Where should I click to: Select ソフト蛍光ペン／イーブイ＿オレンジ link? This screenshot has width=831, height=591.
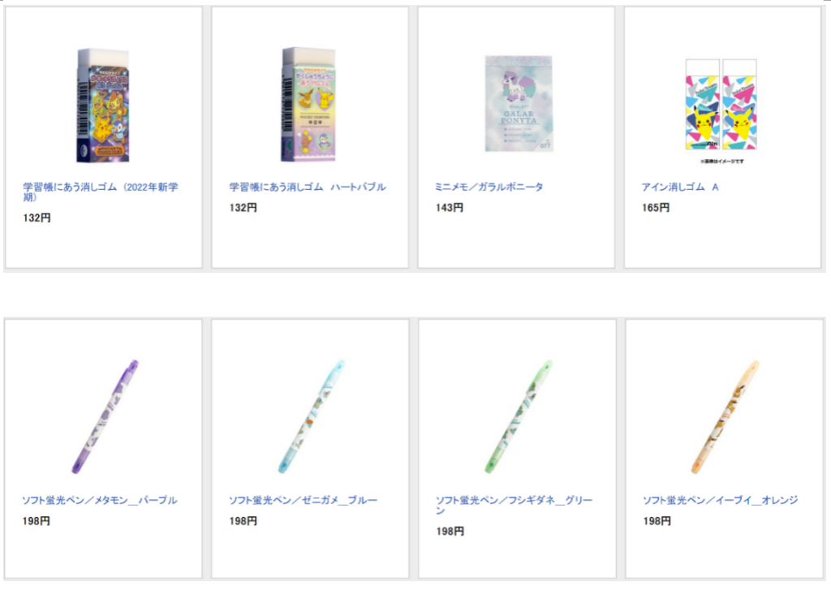[721, 500]
